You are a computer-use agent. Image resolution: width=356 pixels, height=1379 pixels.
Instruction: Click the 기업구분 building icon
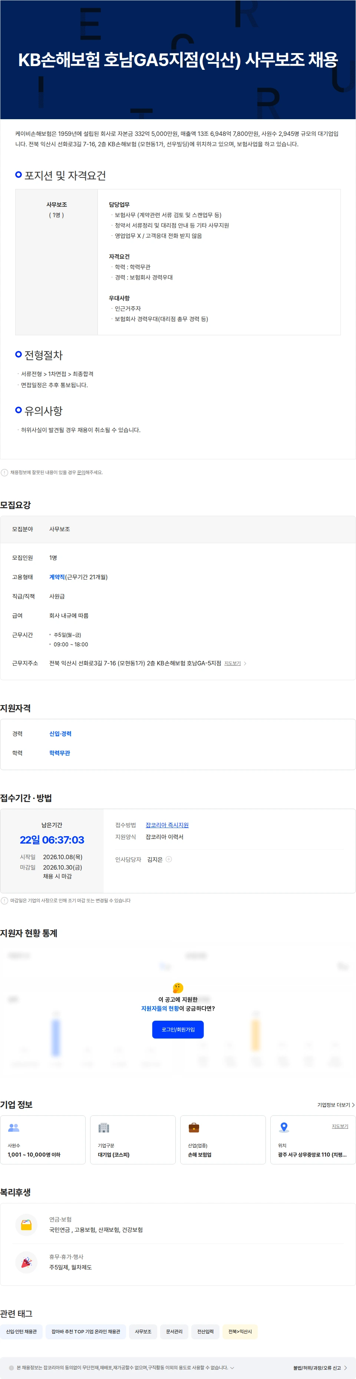click(x=104, y=1127)
